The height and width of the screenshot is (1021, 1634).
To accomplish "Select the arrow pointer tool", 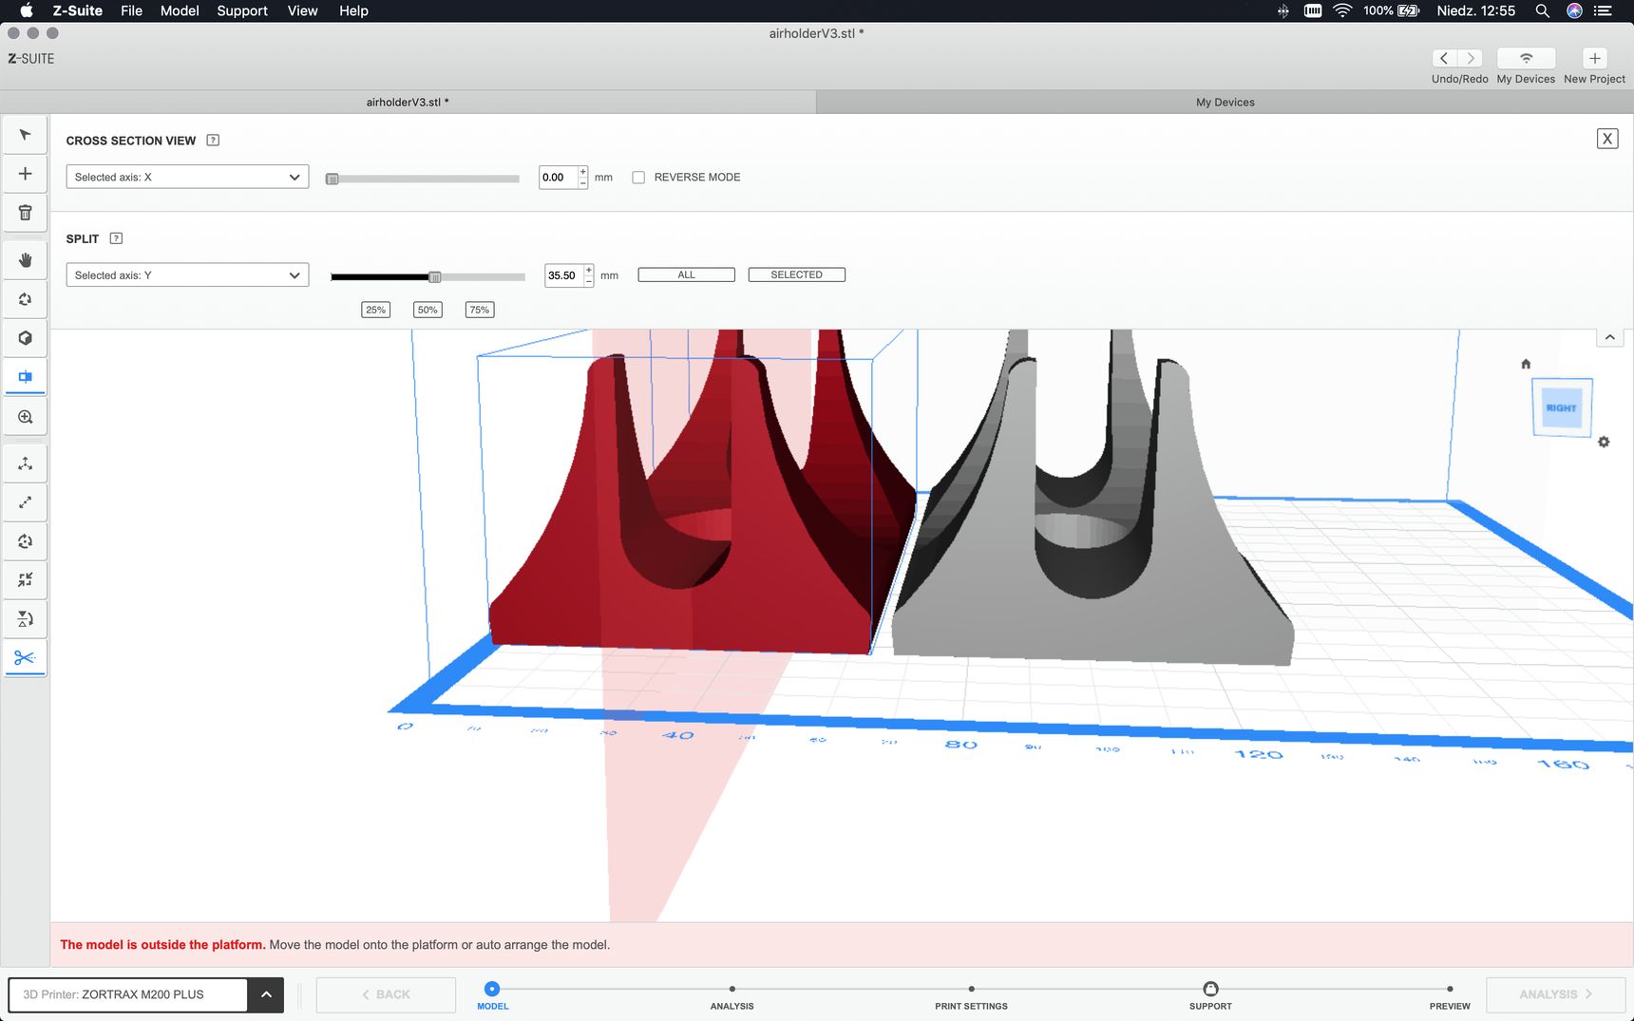I will [x=26, y=135].
